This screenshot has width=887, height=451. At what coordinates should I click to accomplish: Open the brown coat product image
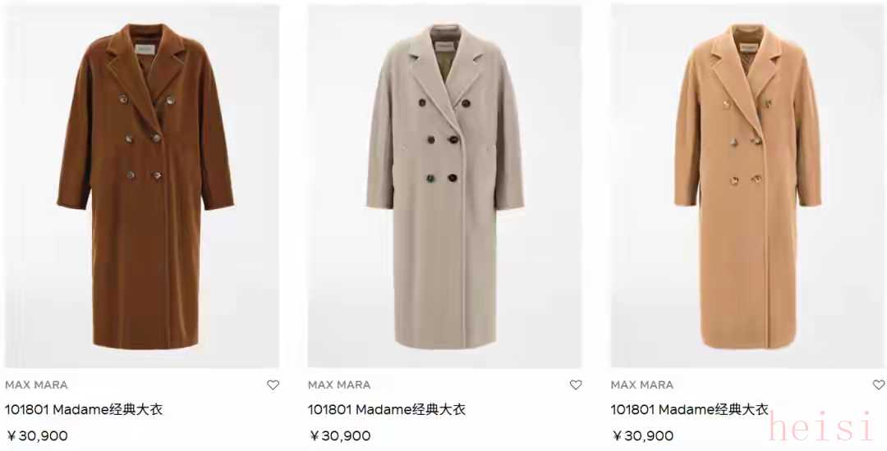pos(142,186)
